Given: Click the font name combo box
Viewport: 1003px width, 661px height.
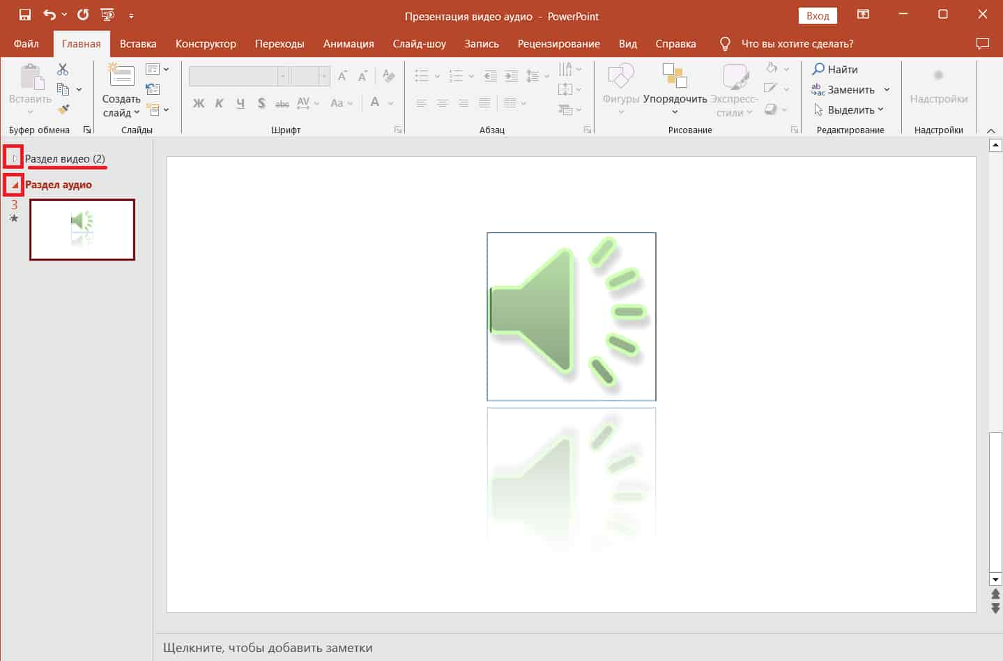Looking at the screenshot, I should (x=238, y=75).
